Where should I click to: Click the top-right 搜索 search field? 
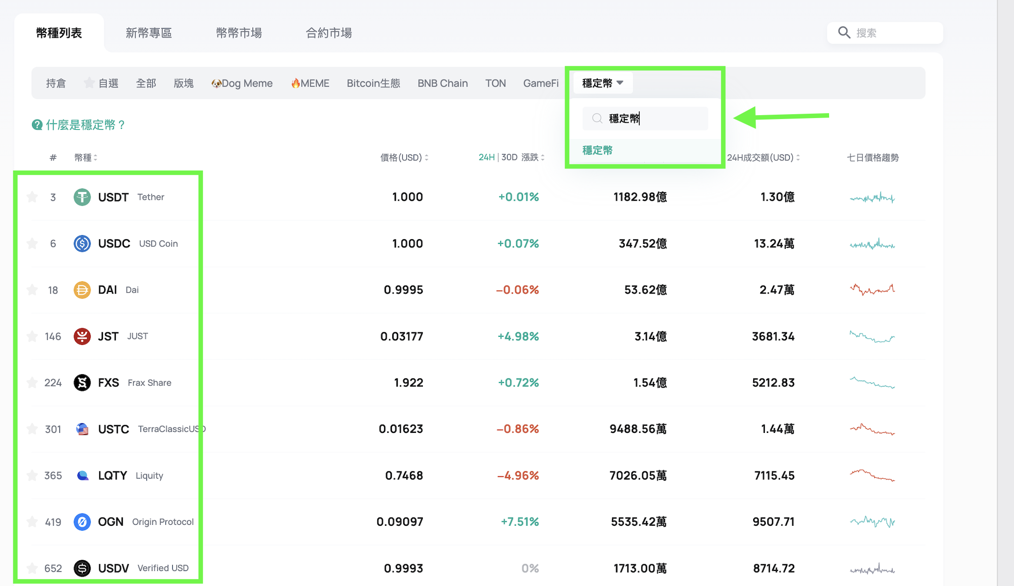tap(885, 33)
